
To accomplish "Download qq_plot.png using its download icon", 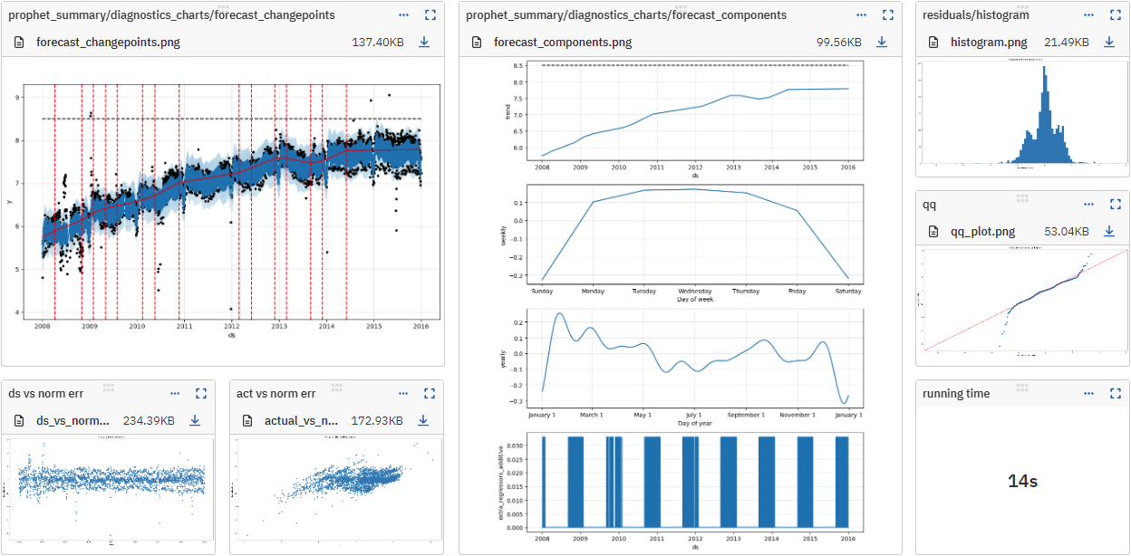I will click(x=1107, y=231).
